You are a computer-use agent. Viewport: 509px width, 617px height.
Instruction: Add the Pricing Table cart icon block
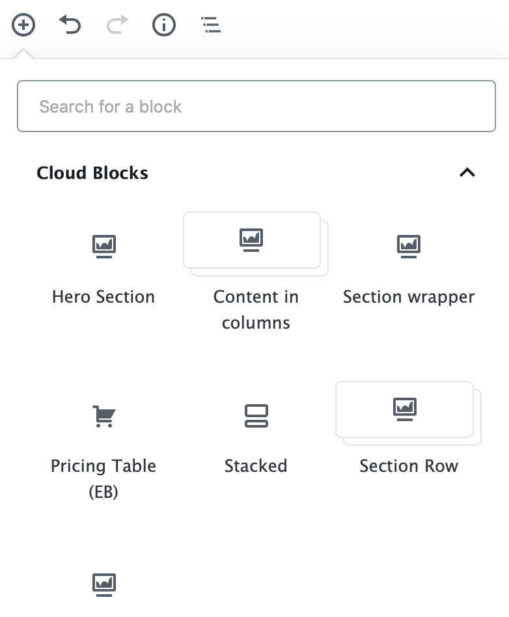click(104, 416)
